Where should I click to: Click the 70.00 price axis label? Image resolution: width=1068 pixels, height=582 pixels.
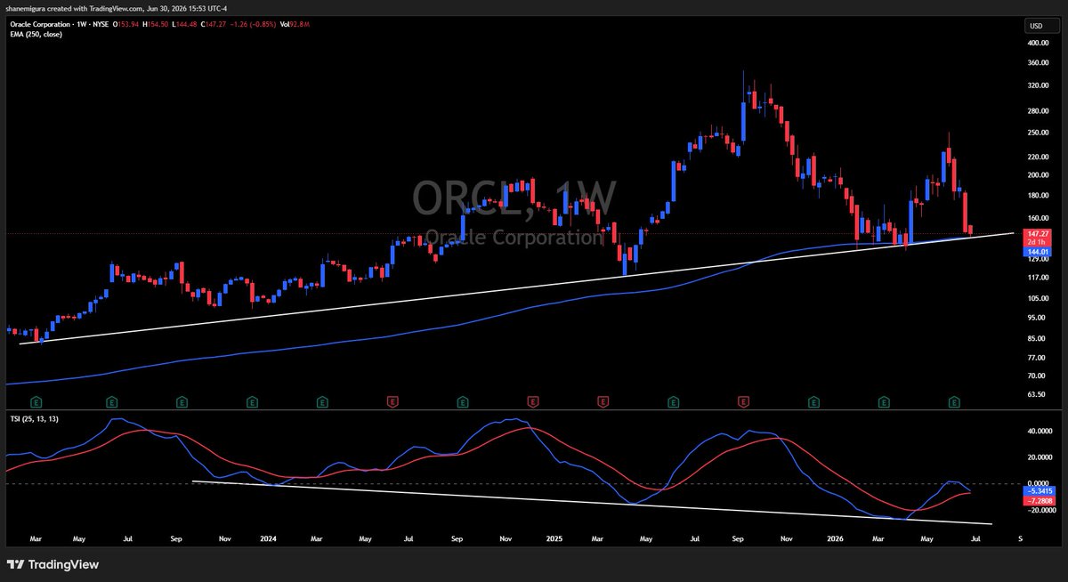1037,376
